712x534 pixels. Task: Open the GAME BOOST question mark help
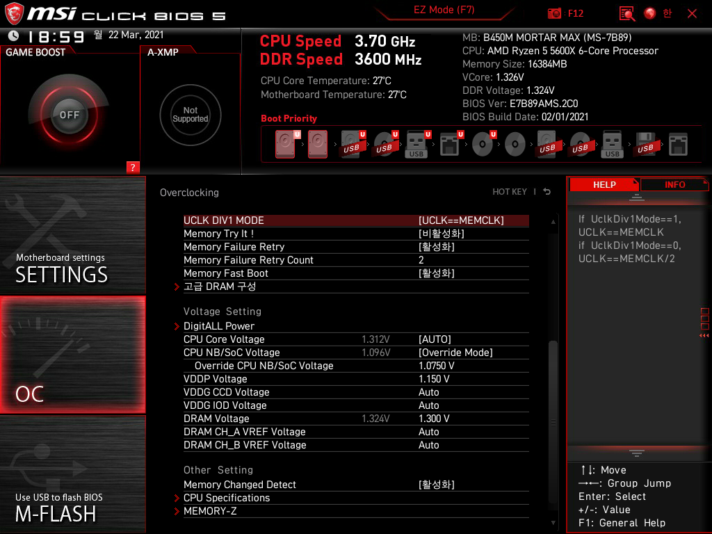(133, 167)
